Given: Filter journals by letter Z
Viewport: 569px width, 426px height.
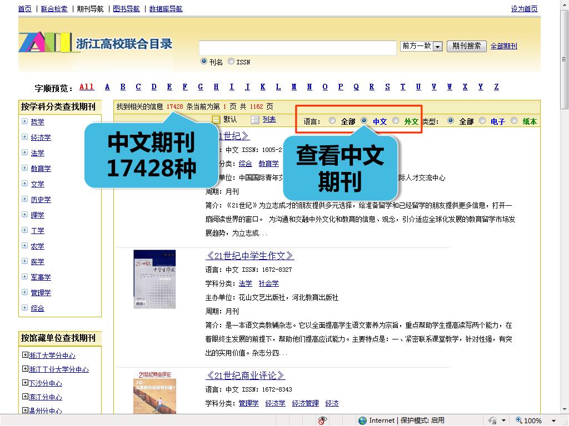Looking at the screenshot, I should pos(496,87).
